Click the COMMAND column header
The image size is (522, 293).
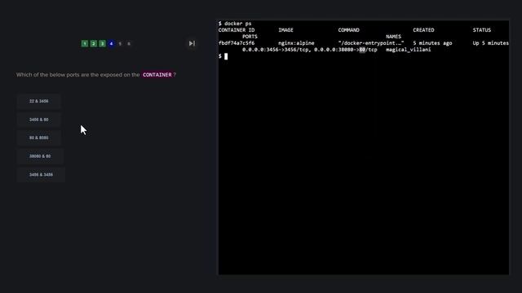[348, 30]
